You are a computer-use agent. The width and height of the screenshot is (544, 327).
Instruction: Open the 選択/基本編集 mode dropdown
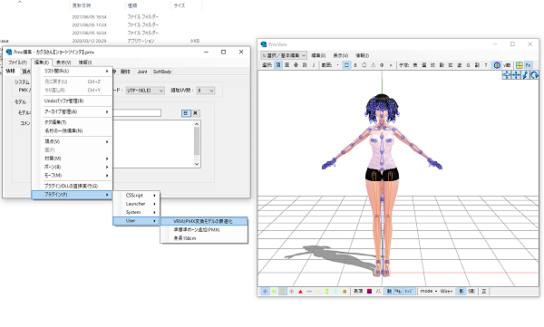click(x=284, y=55)
